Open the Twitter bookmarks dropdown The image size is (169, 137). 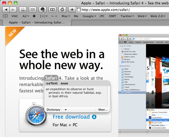[127, 16]
